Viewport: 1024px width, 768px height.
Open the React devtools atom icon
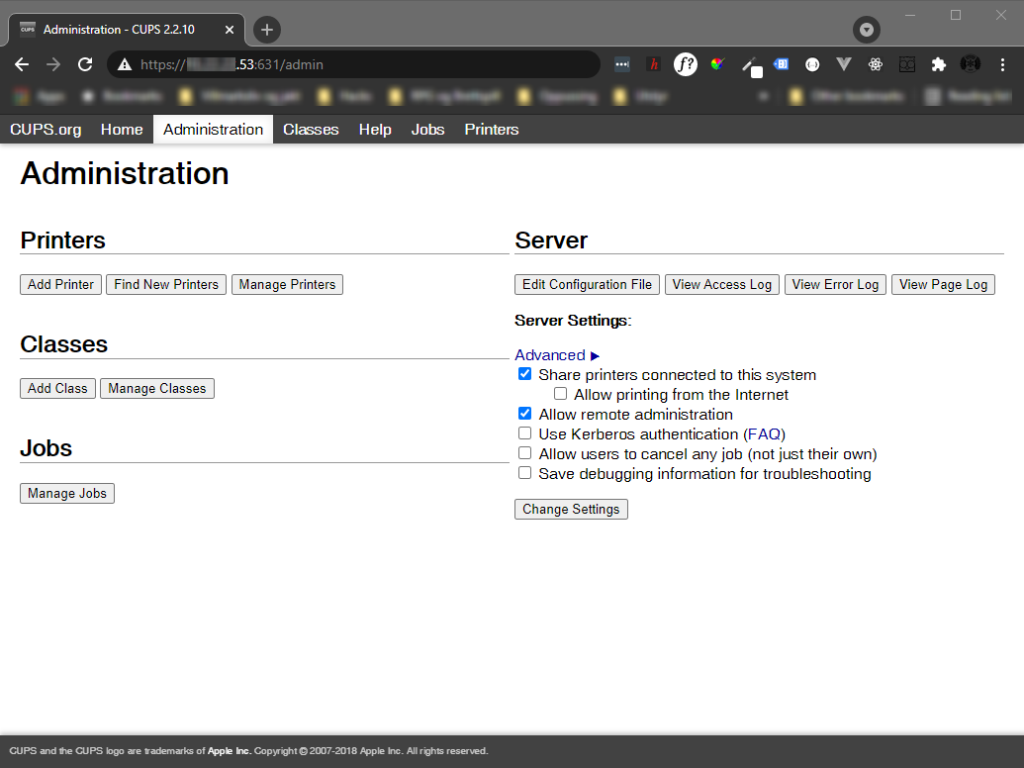point(876,64)
